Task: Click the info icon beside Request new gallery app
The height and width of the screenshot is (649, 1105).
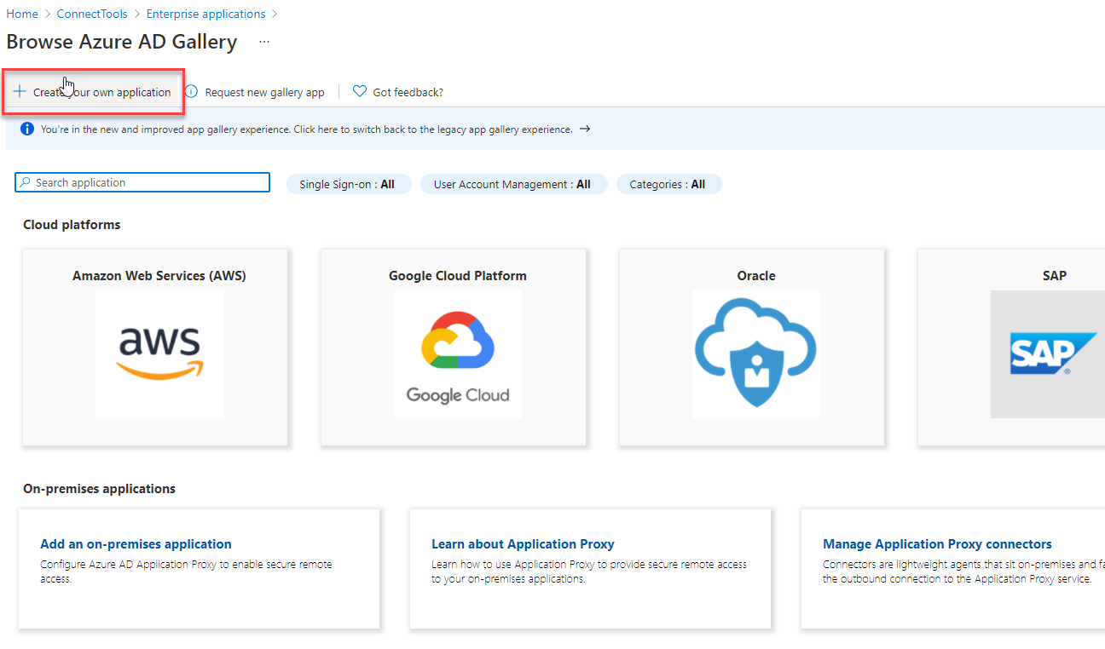Action: click(x=192, y=91)
